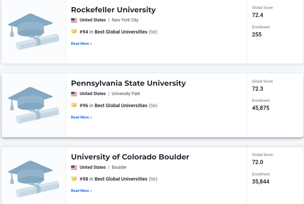Viewport: 304px width, 204px height.
Task: Click the US flag icon beside New York City
Action: (x=74, y=20)
